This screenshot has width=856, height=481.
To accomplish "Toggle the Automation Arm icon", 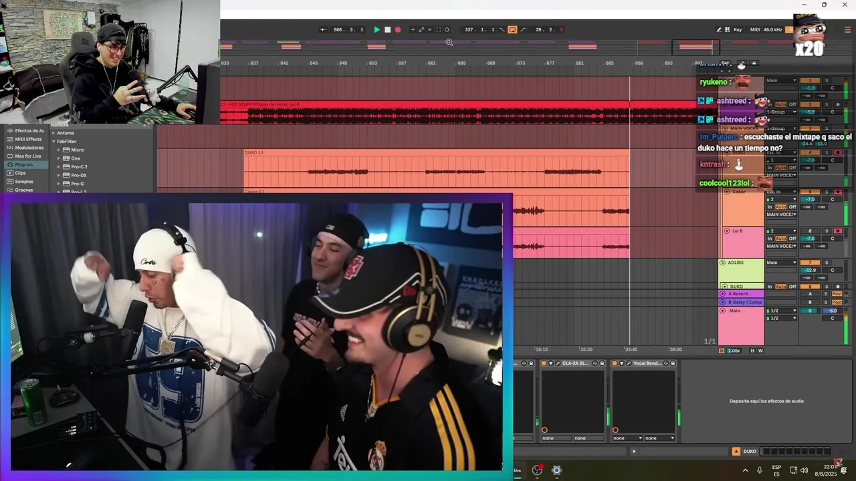I will click(x=421, y=29).
